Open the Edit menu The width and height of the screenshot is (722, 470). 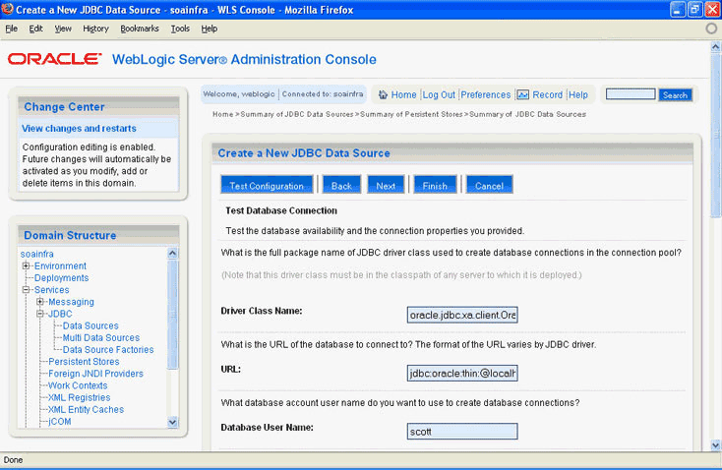click(x=35, y=29)
